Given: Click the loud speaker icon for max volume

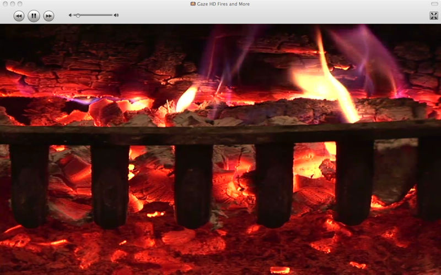Looking at the screenshot, I should click(116, 15).
